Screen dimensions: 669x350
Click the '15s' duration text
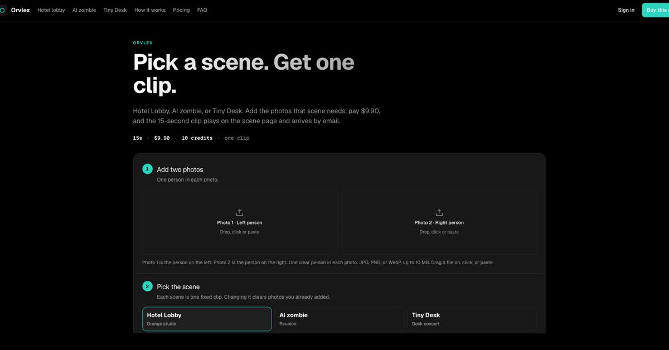[x=137, y=138]
